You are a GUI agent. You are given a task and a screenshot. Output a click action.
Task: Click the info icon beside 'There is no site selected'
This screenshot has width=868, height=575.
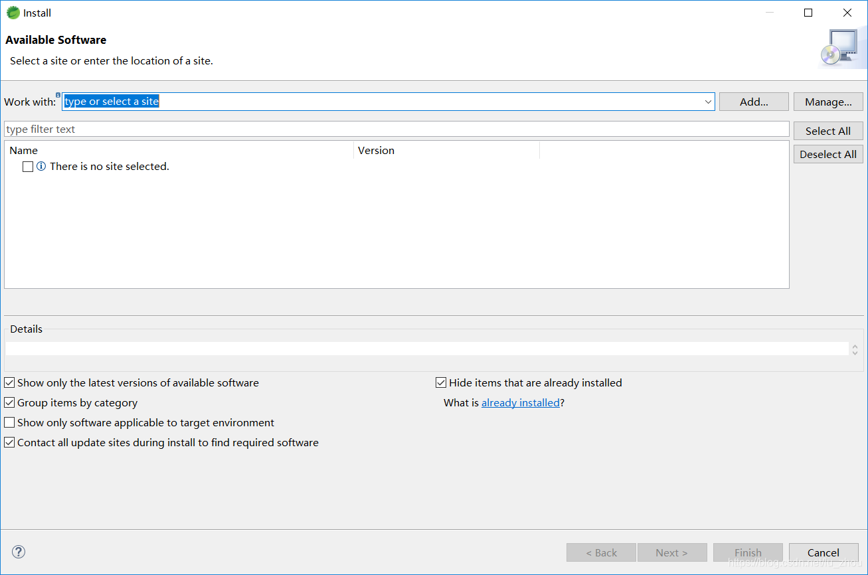[x=41, y=167]
